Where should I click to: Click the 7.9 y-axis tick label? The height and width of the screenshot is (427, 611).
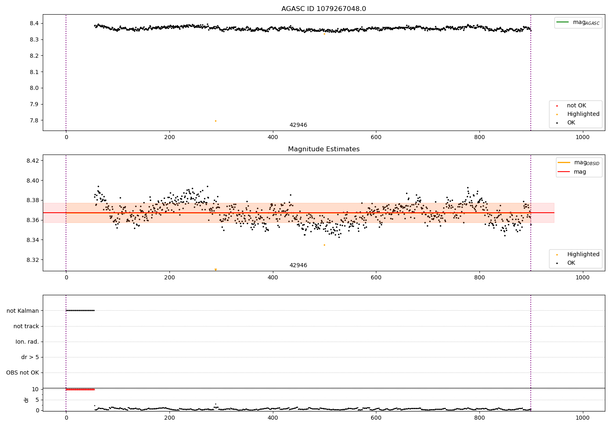pyautogui.click(x=34, y=105)
